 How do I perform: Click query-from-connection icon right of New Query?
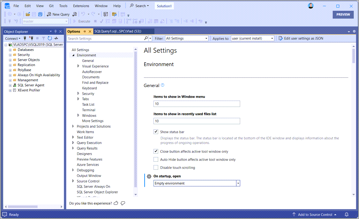pos(74,14)
